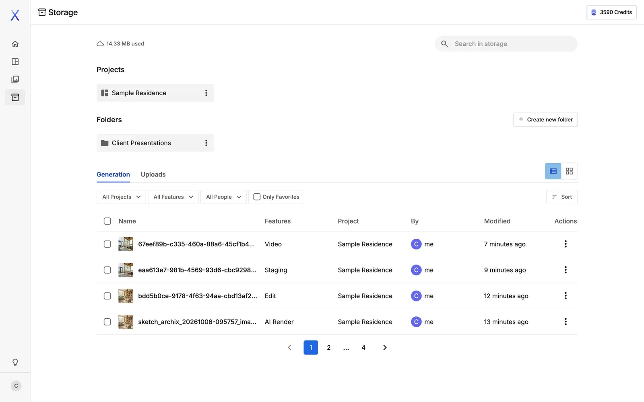The width and height of the screenshot is (644, 402).
Task: Click the Features column header
Action: coord(278,221)
